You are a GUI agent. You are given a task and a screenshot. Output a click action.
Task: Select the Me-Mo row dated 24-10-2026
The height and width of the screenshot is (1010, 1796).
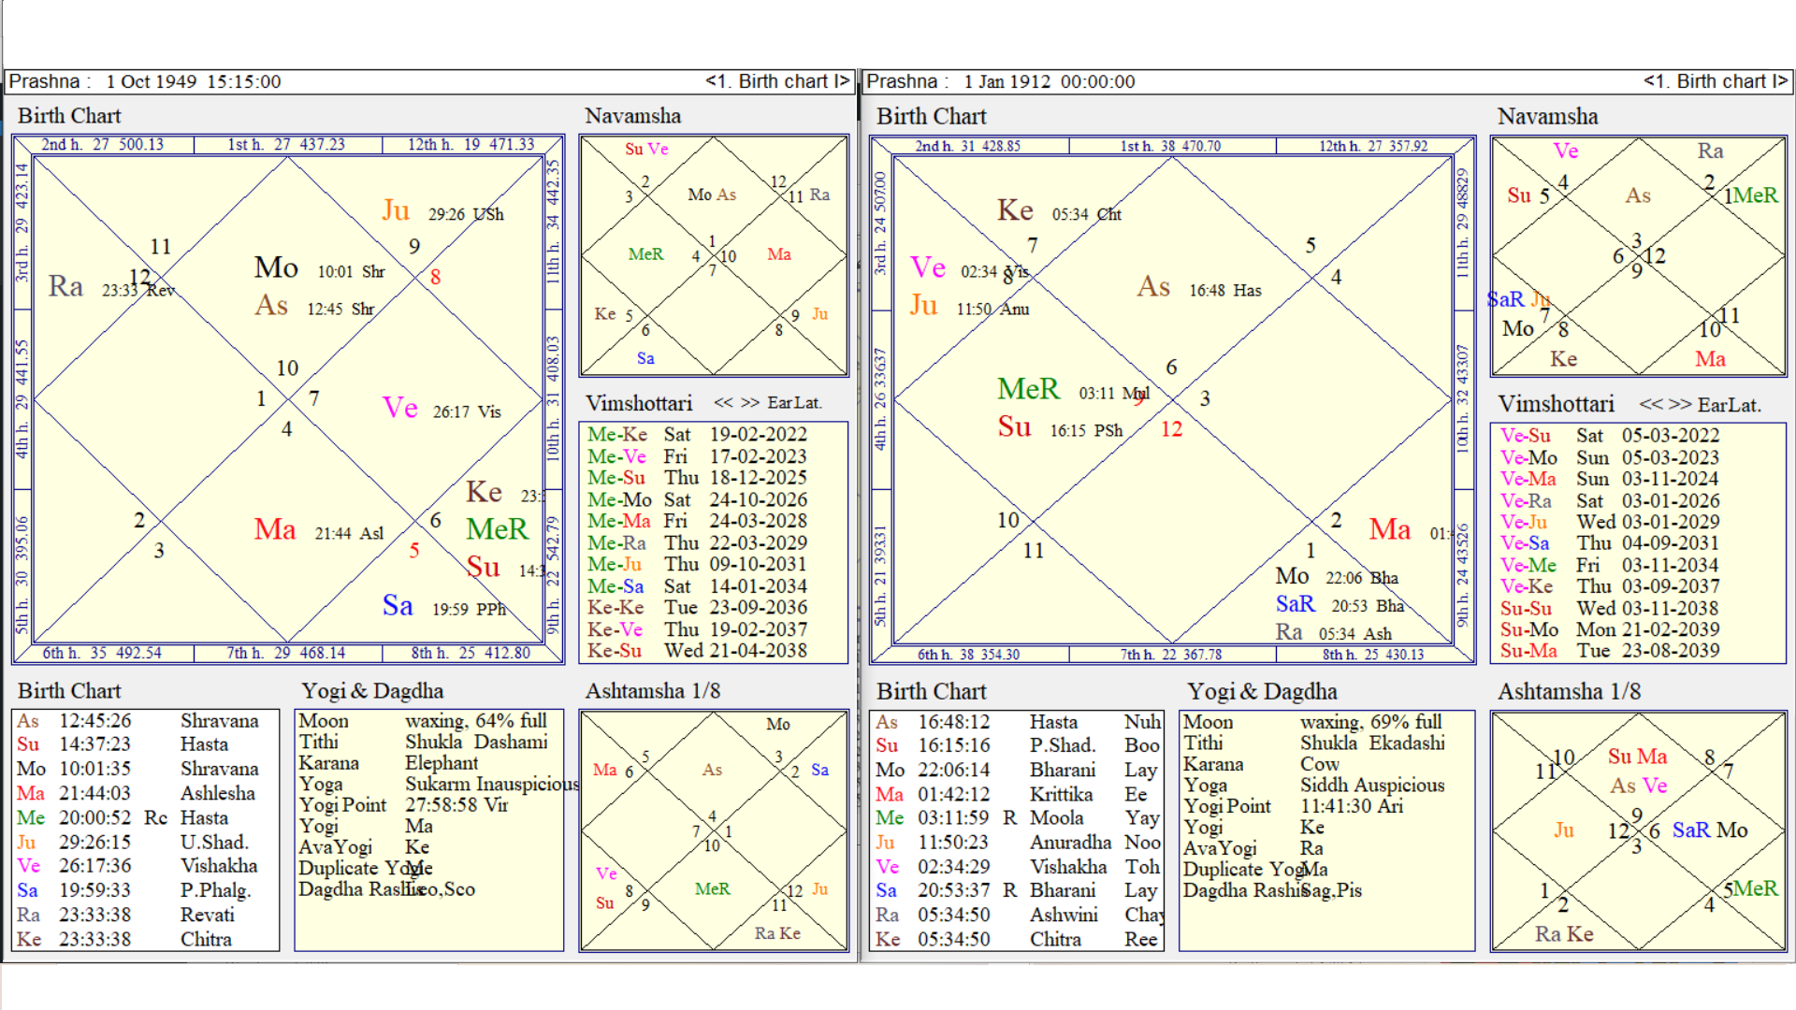pyautogui.click(x=697, y=499)
